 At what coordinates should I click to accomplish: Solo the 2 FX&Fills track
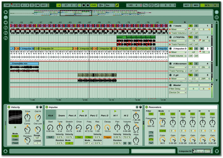197,37
